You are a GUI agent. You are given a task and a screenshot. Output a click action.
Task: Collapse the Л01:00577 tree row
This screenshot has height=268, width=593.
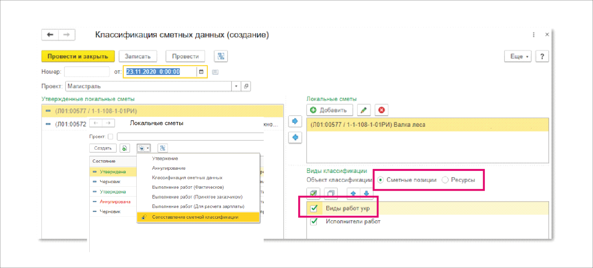[48, 111]
